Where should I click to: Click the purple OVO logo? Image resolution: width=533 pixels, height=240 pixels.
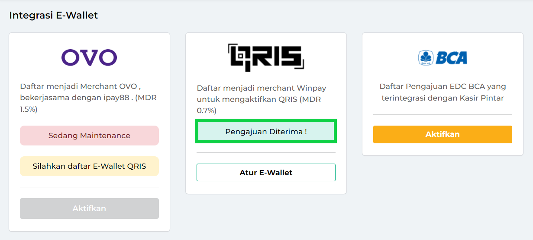click(89, 57)
